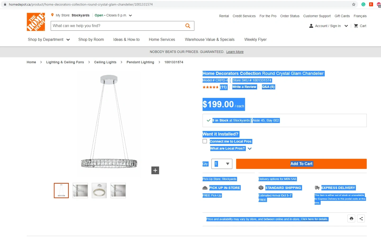Open the Write a Review link
This screenshot has height=239, width=381.
point(244,87)
